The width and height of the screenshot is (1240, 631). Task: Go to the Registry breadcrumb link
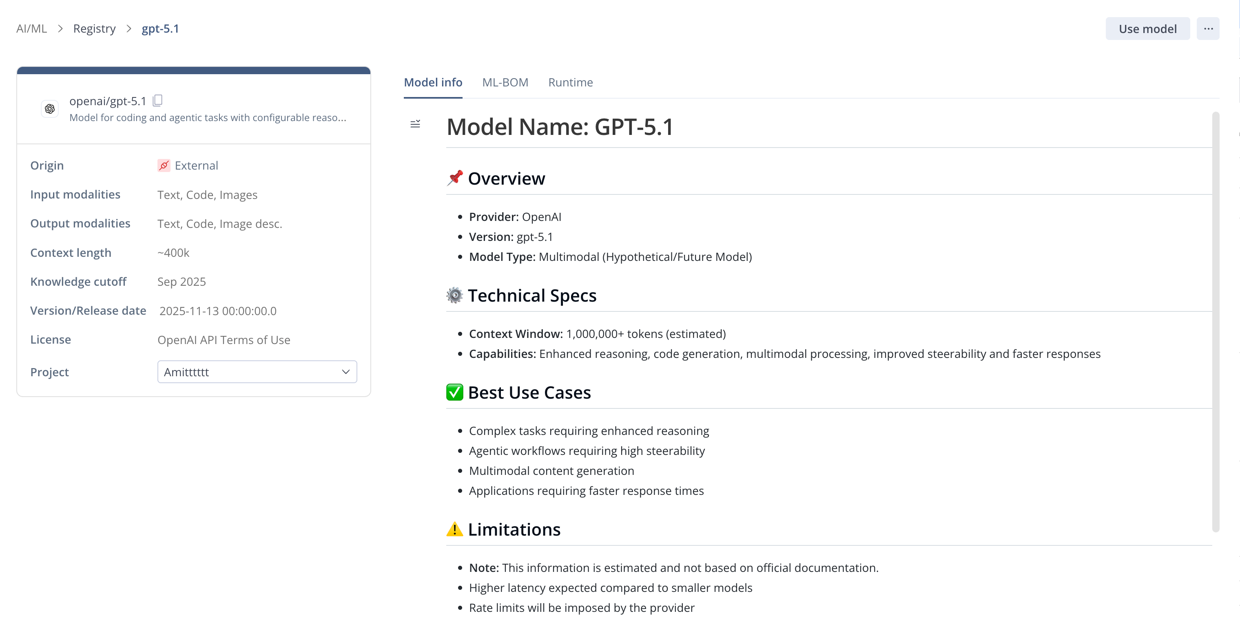[x=94, y=29]
